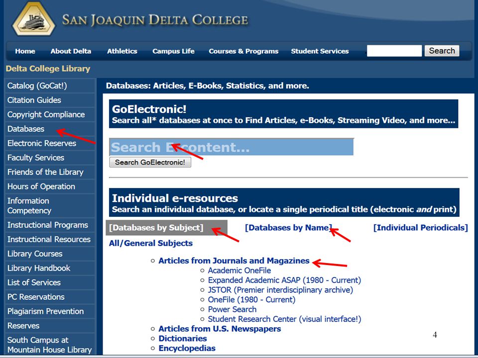This screenshot has width=478, height=358.
Task: Open South Campus at Mountain House Library
Action: point(49,345)
